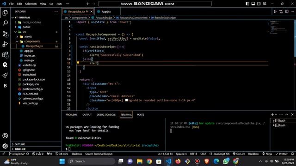This screenshot has width=296, height=166.
Task: Collapse the YT-TUTORIAL root folder
Action: [22, 18]
